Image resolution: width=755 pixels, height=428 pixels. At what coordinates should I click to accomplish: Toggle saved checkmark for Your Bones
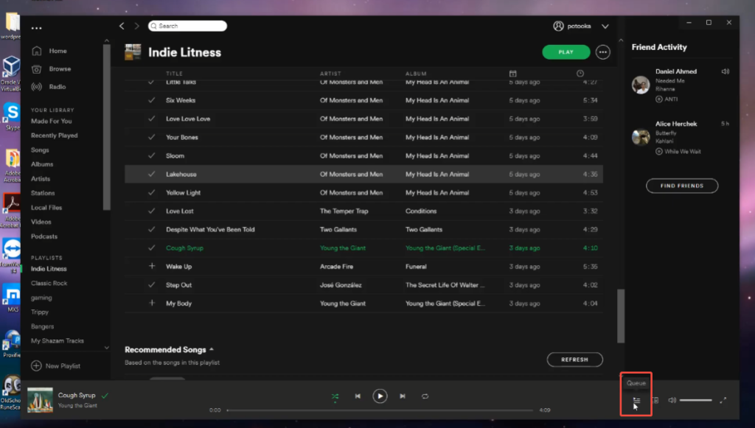152,137
